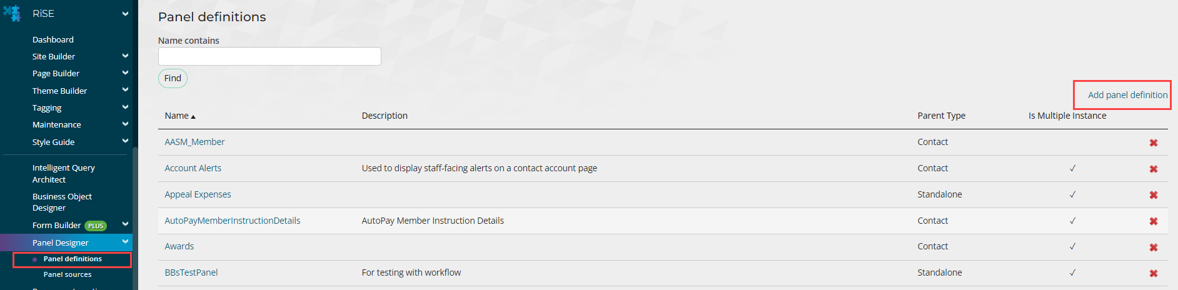
Task: Delete the Awards panel definition
Action: (x=1153, y=247)
